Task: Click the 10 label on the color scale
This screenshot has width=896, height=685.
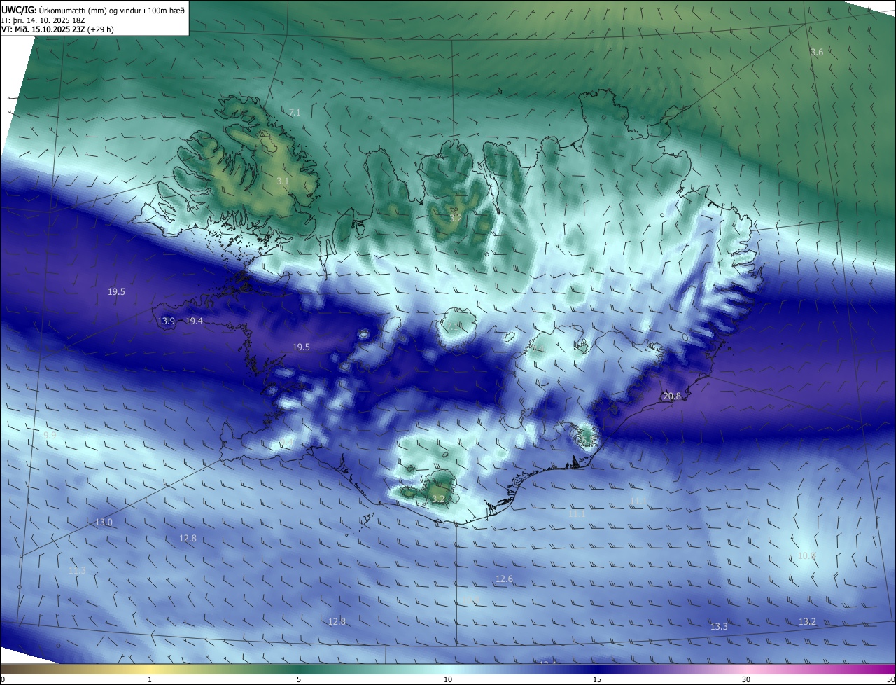Action: coord(448,679)
